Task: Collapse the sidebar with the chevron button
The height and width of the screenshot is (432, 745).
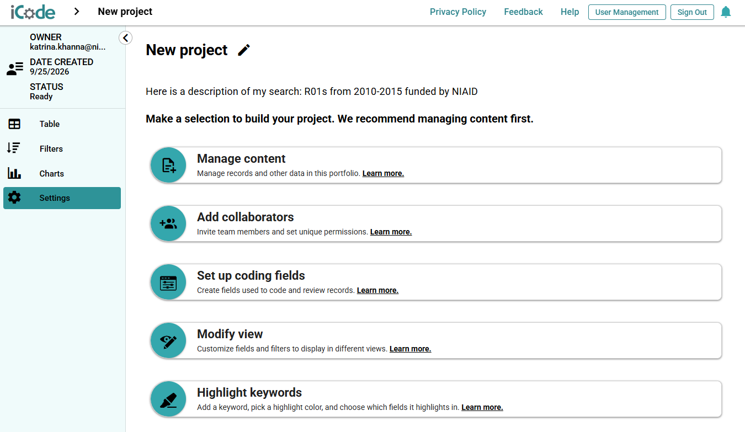Action: pyautogui.click(x=125, y=38)
